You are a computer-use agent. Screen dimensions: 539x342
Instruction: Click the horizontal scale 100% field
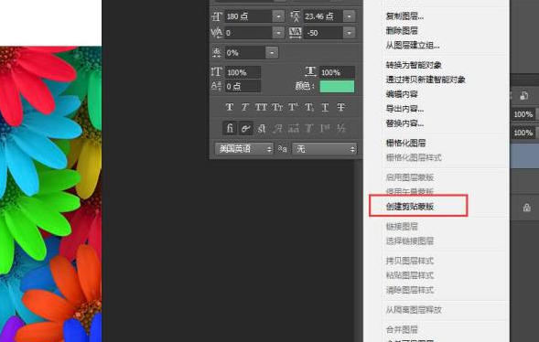tap(337, 72)
